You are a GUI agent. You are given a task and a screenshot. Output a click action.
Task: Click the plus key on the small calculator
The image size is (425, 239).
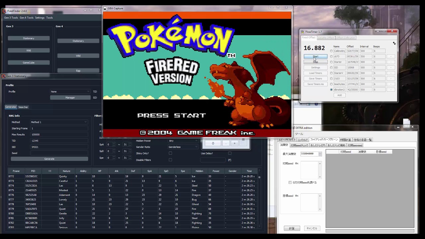[234, 143]
